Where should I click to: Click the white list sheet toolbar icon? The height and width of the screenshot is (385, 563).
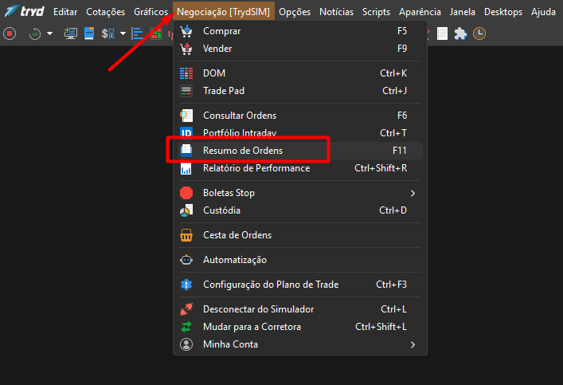coord(442,33)
